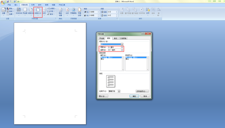Switch to the 插入 ribbon tab
The height and width of the screenshot is (128, 225).
tap(16, 5)
